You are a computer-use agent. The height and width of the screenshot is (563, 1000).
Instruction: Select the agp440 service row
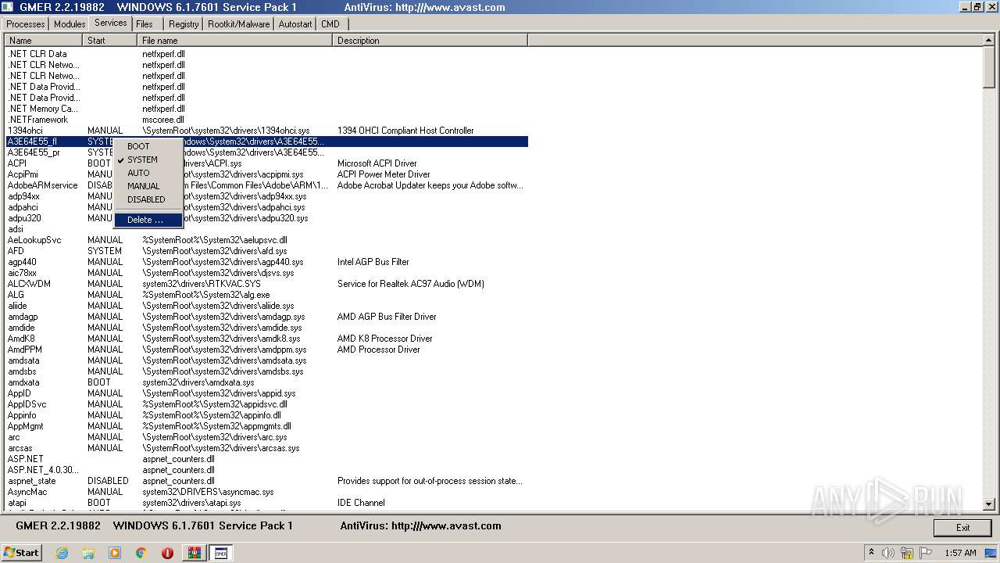267,262
